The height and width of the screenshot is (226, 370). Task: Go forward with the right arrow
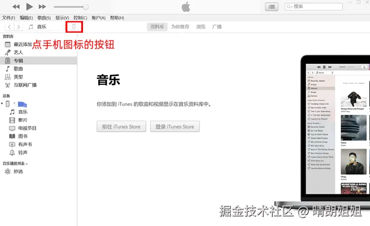(x=18, y=27)
